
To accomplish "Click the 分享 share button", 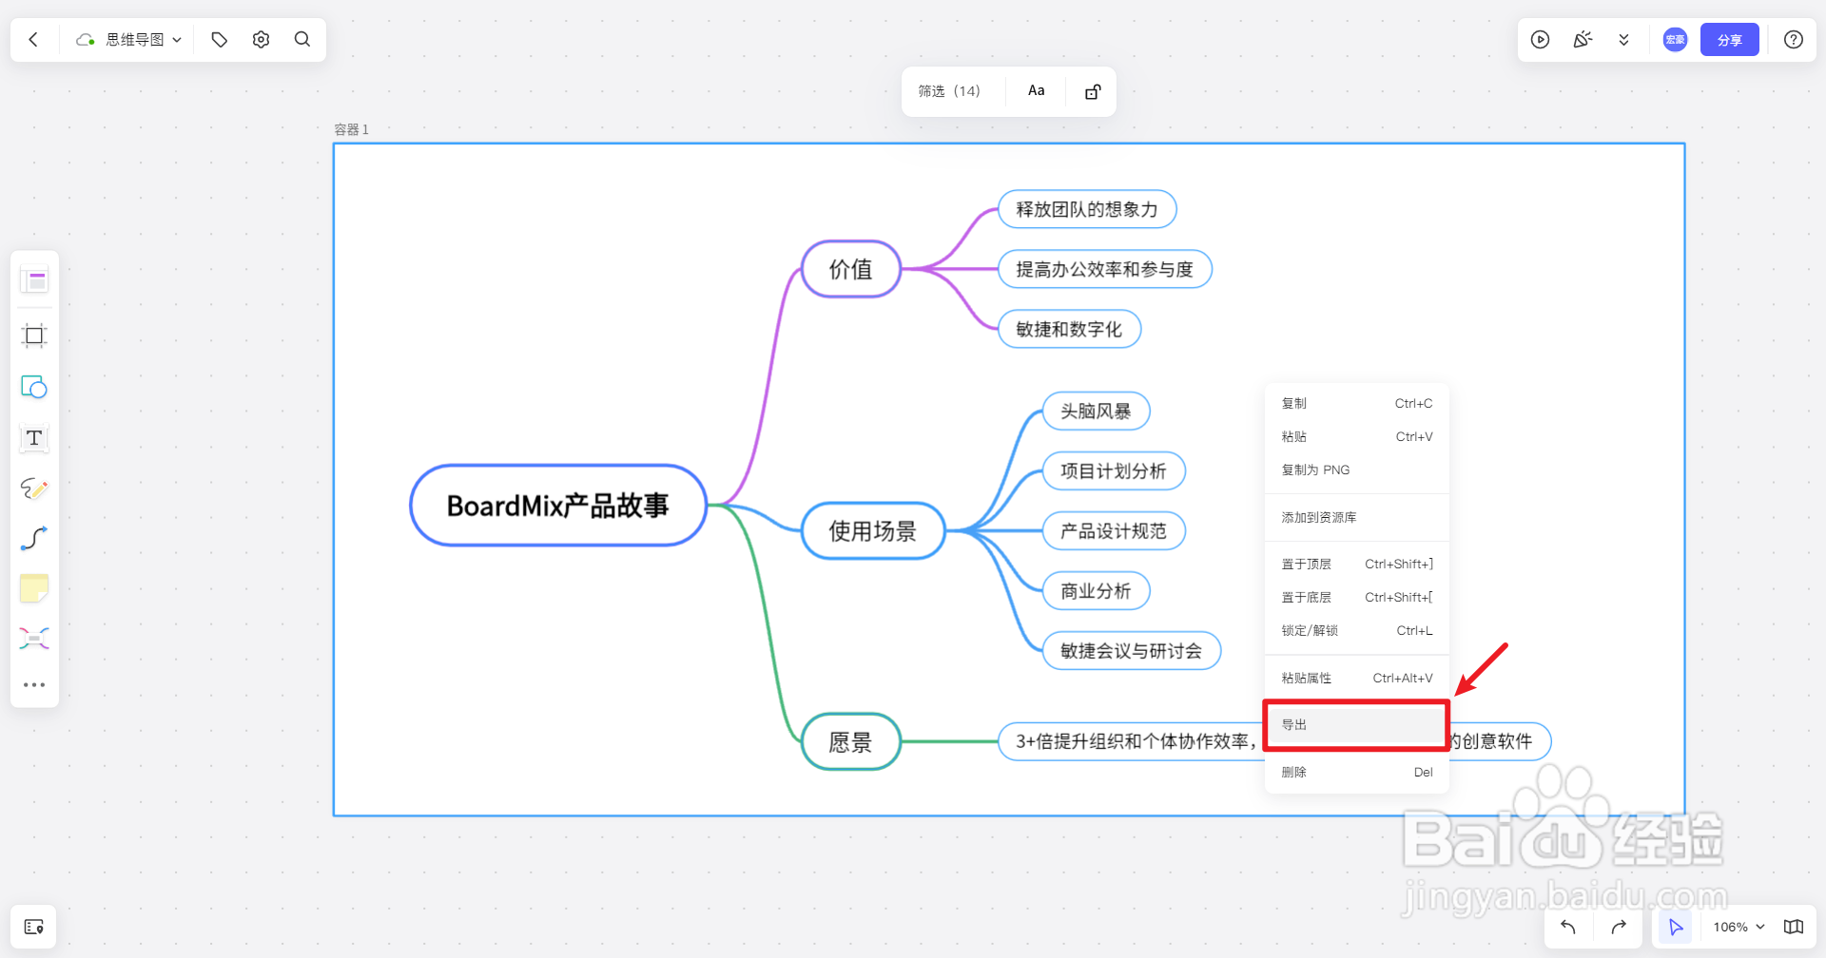I will pyautogui.click(x=1730, y=40).
